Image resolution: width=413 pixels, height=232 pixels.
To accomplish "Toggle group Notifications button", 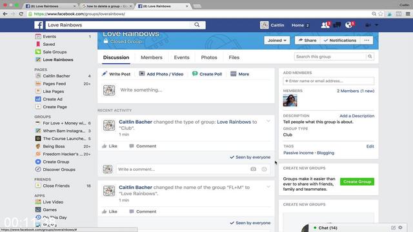I will [340, 40].
